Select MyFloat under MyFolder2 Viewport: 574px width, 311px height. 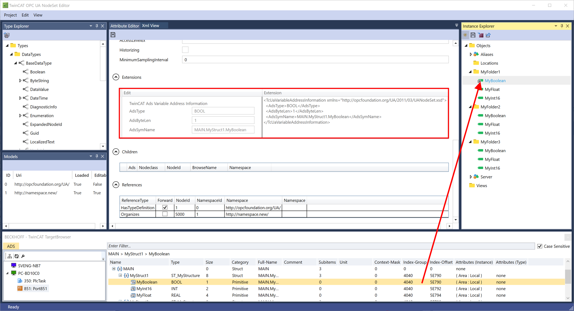[x=492, y=125]
